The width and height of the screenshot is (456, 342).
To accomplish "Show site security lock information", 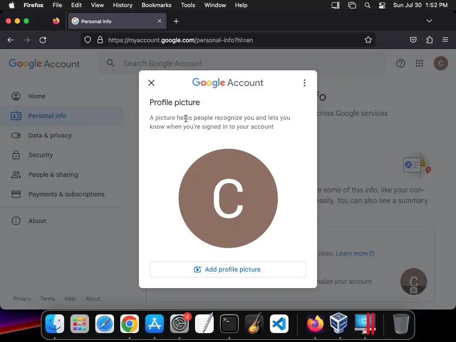I will 100,40.
